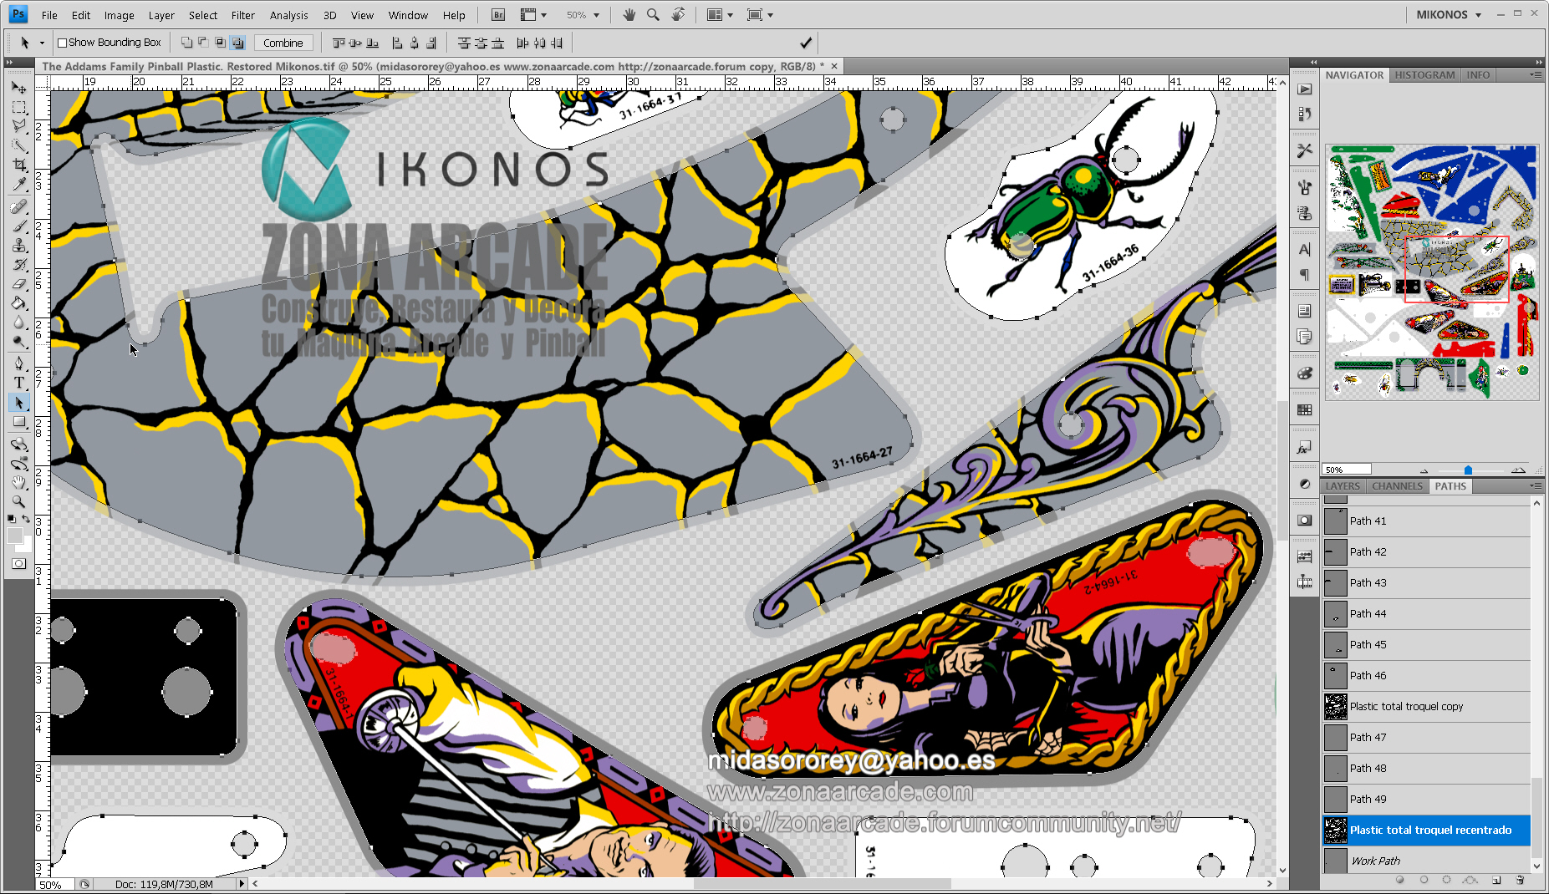Toggle Quick Mask mode button
The image size is (1549, 894).
click(x=18, y=564)
